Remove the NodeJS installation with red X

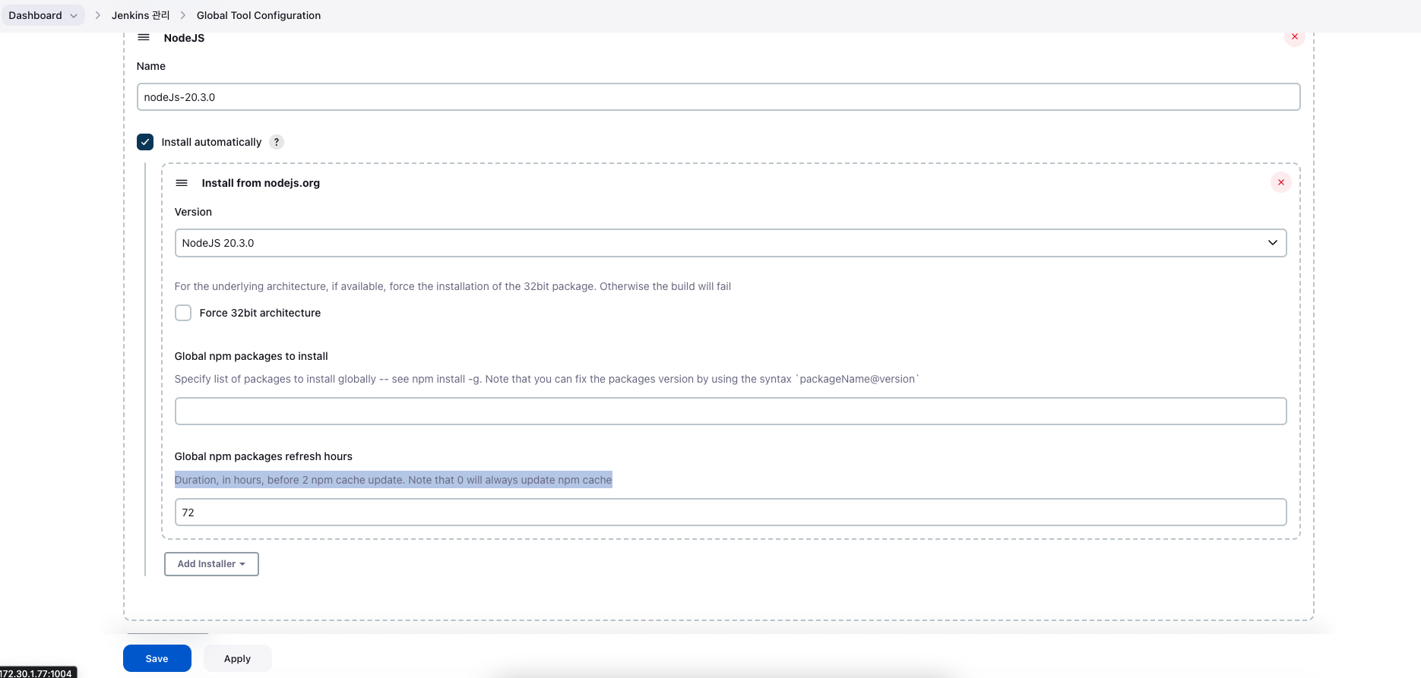click(1295, 36)
